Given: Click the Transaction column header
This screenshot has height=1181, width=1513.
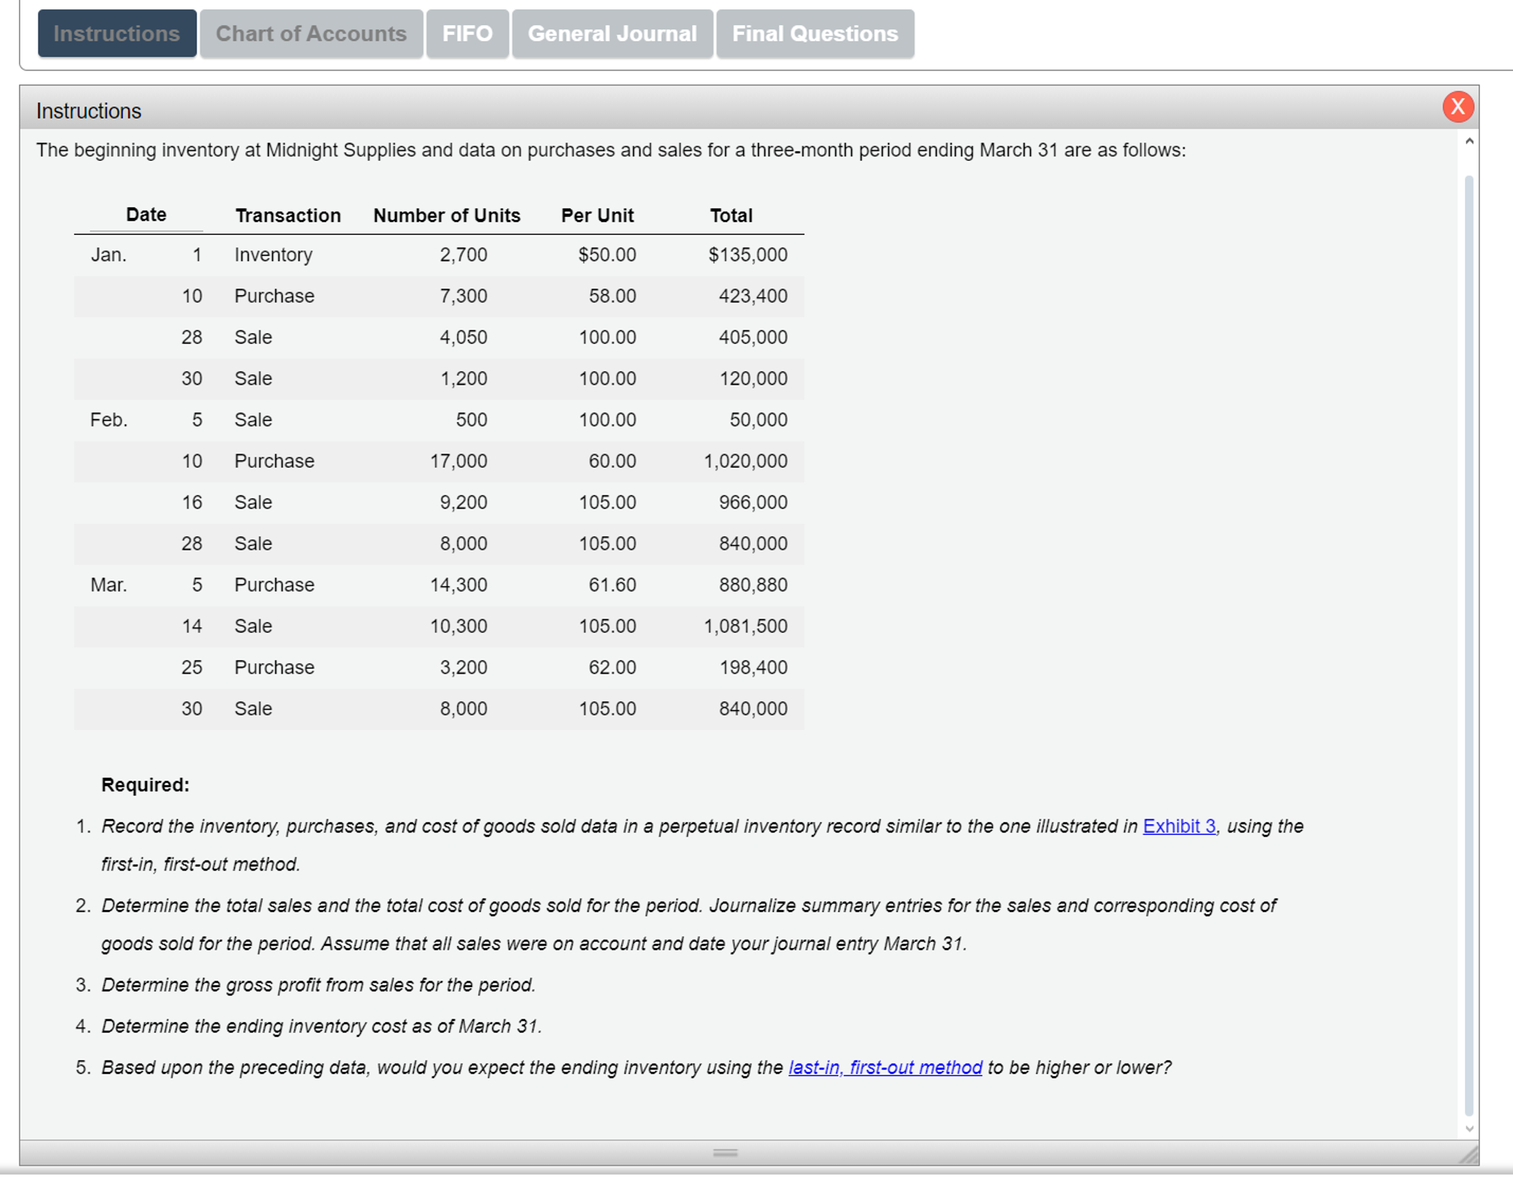Looking at the screenshot, I should click(288, 215).
